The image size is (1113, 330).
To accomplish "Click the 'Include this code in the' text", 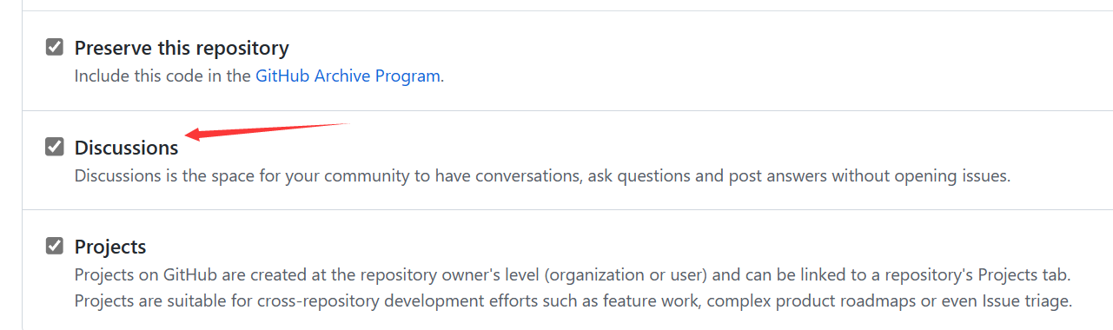I will click(162, 76).
